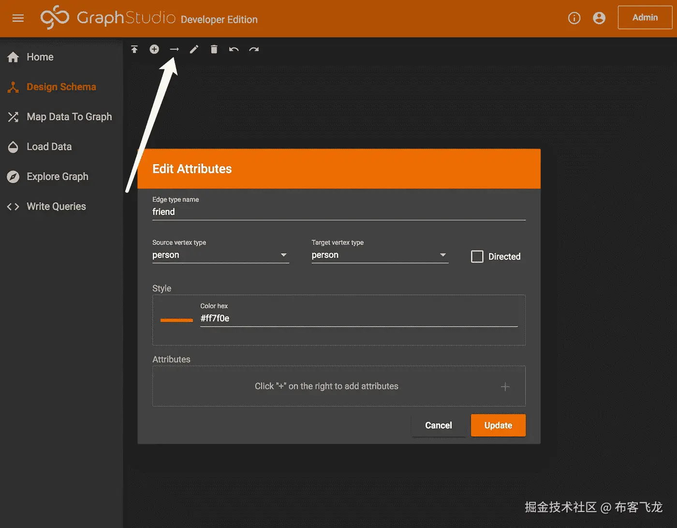Click Cancel in Edit Attributes dialog

pos(439,425)
